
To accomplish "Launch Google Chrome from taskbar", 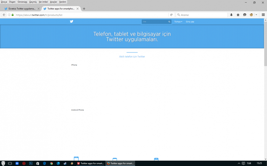I will pos(51,163).
